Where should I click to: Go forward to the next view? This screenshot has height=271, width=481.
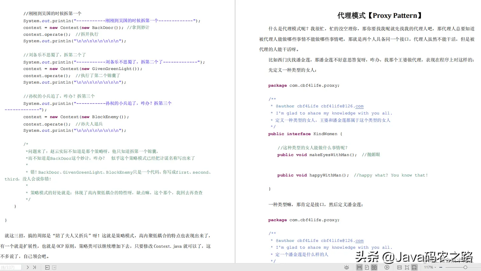(x=54, y=267)
